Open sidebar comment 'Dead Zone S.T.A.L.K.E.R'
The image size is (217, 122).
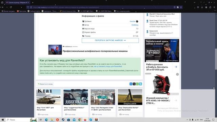158,20
